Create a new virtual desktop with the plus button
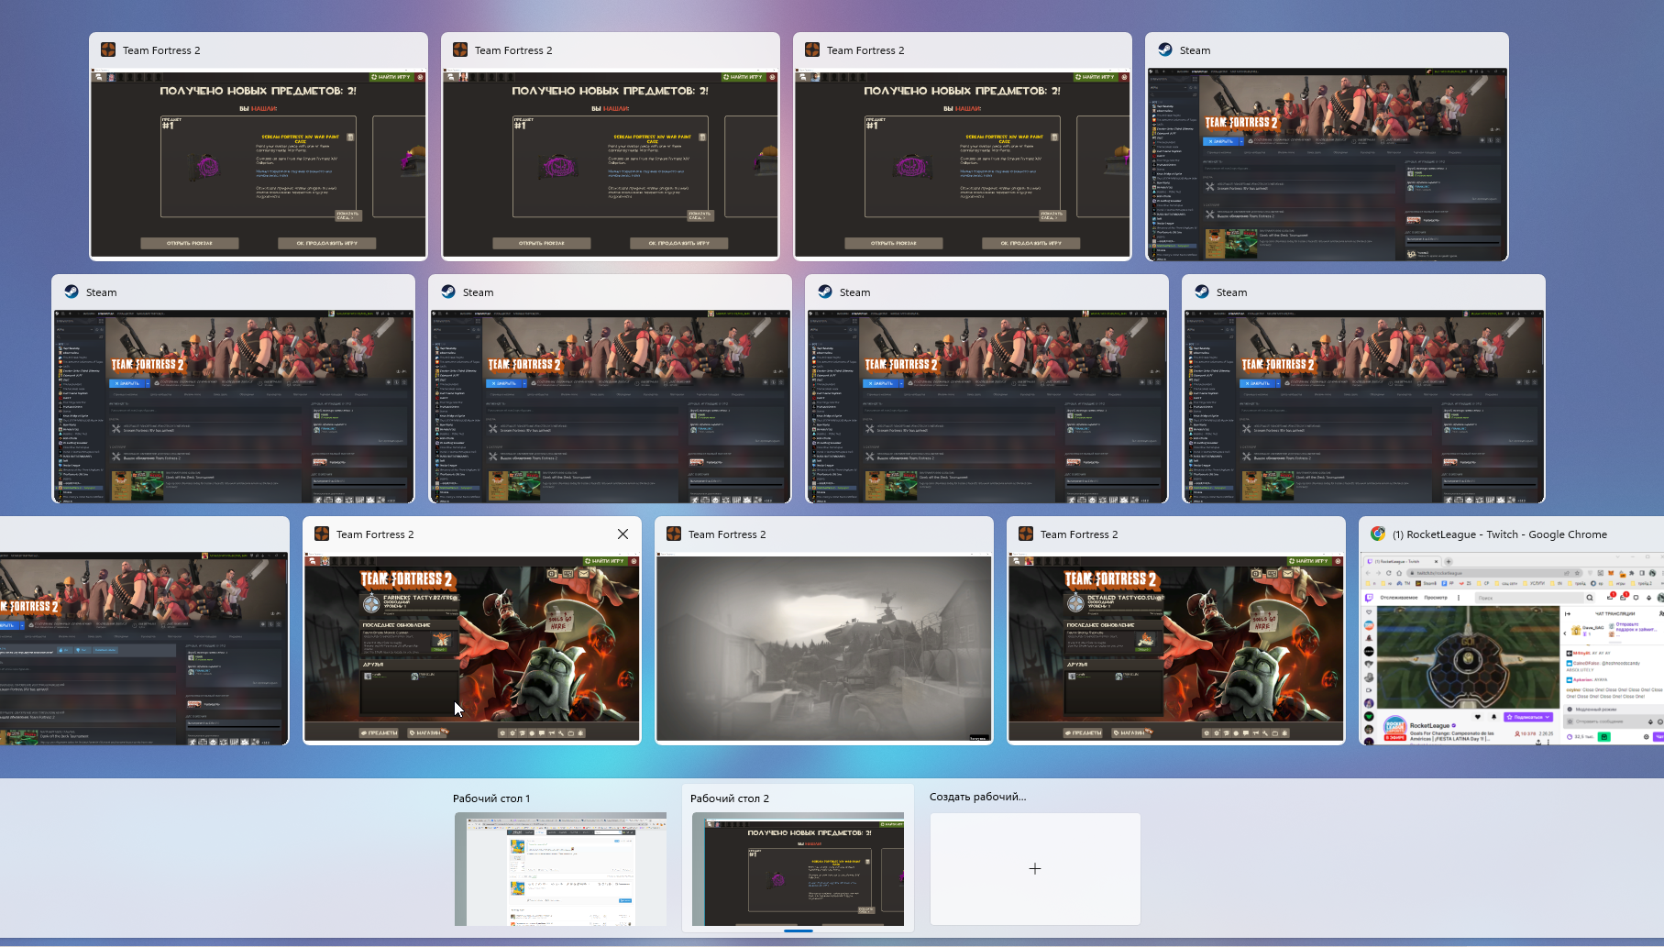This screenshot has height=947, width=1664. [x=1035, y=868]
